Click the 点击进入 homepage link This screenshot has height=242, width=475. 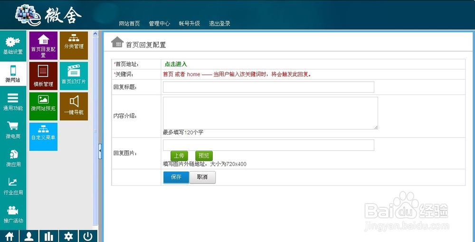point(176,64)
